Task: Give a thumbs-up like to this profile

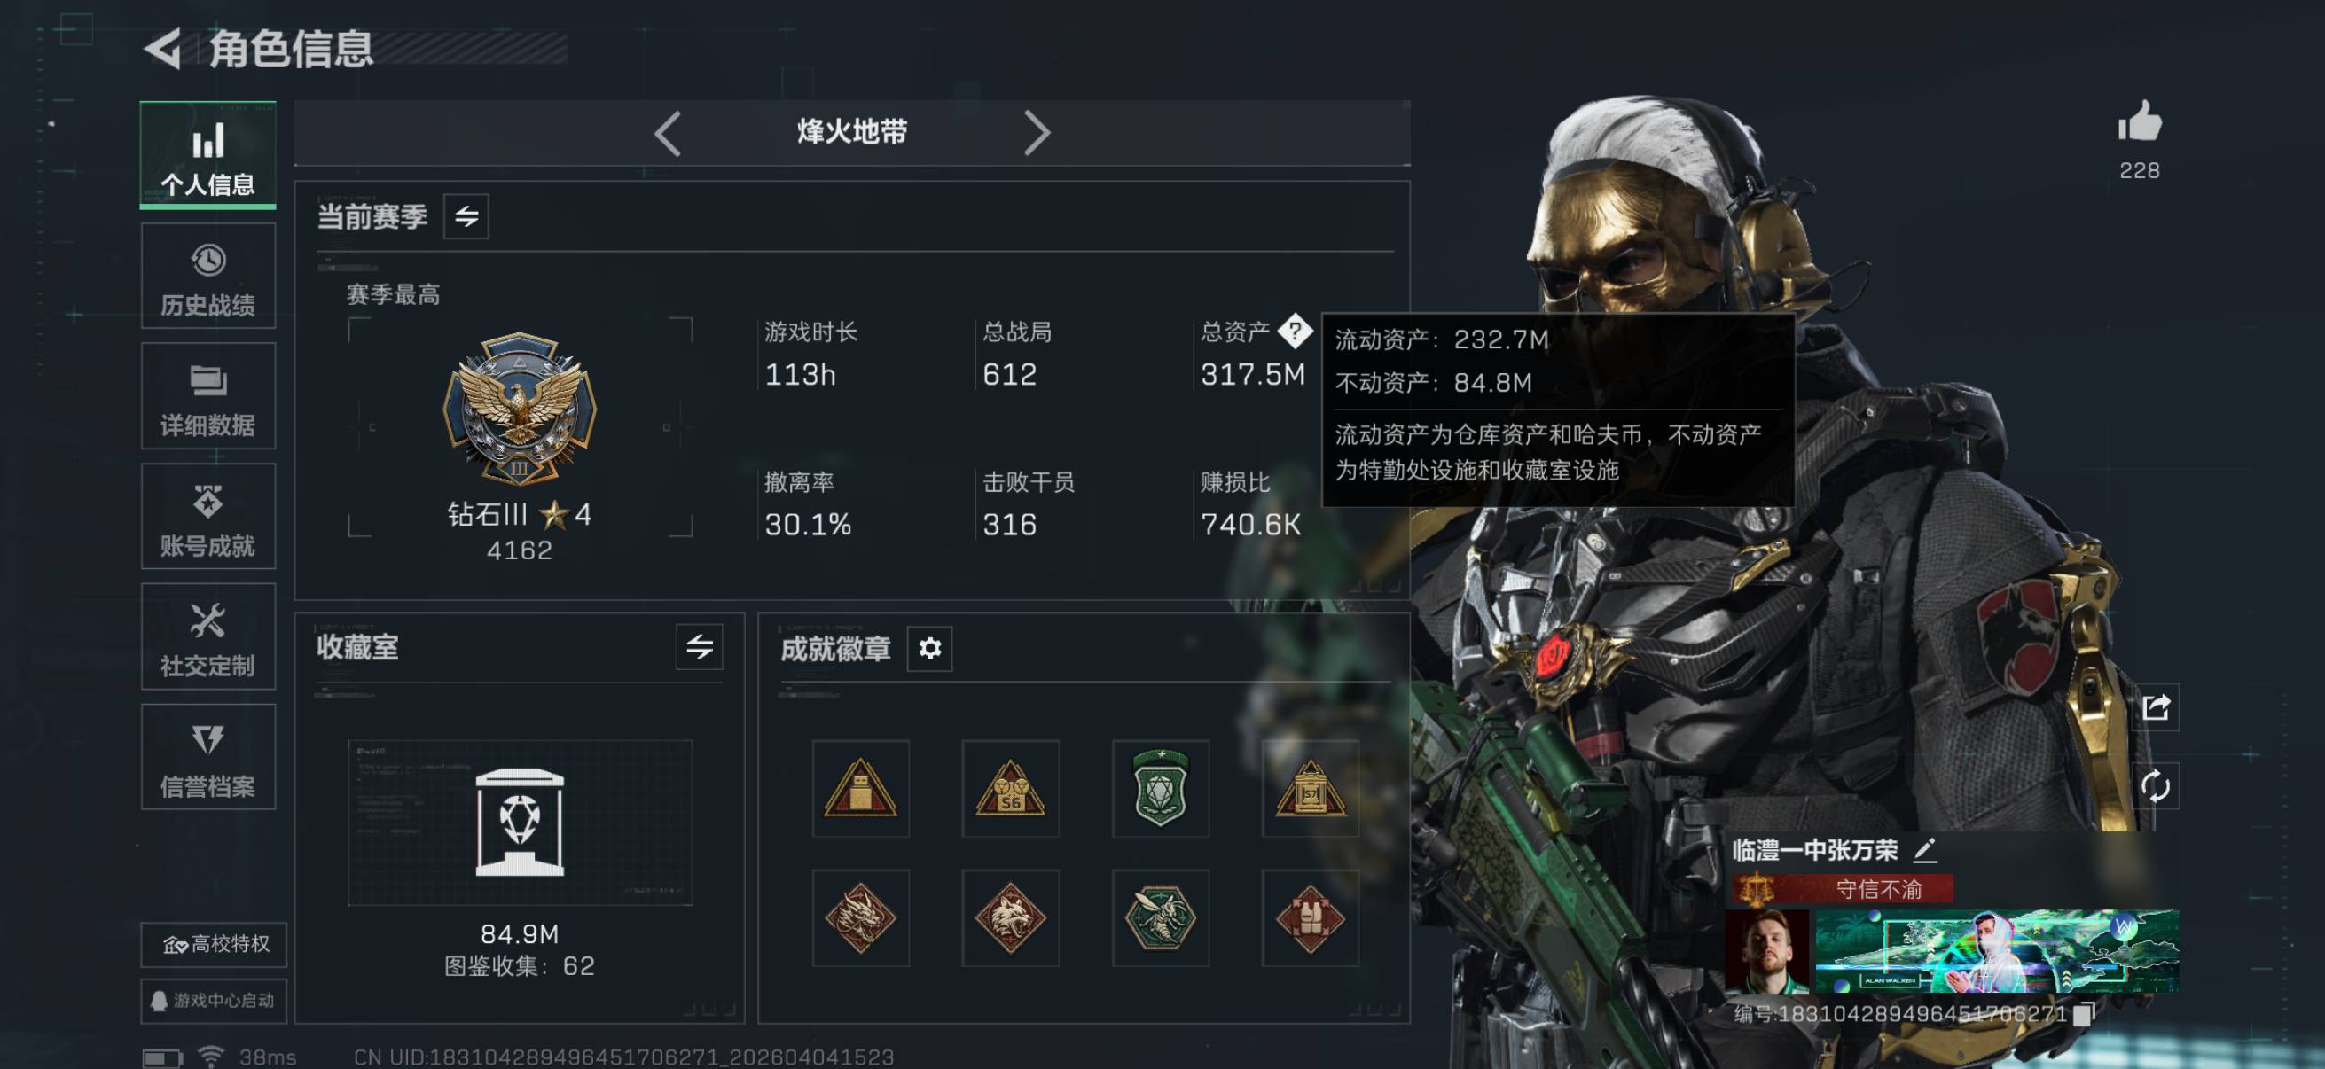Action: 2139,121
